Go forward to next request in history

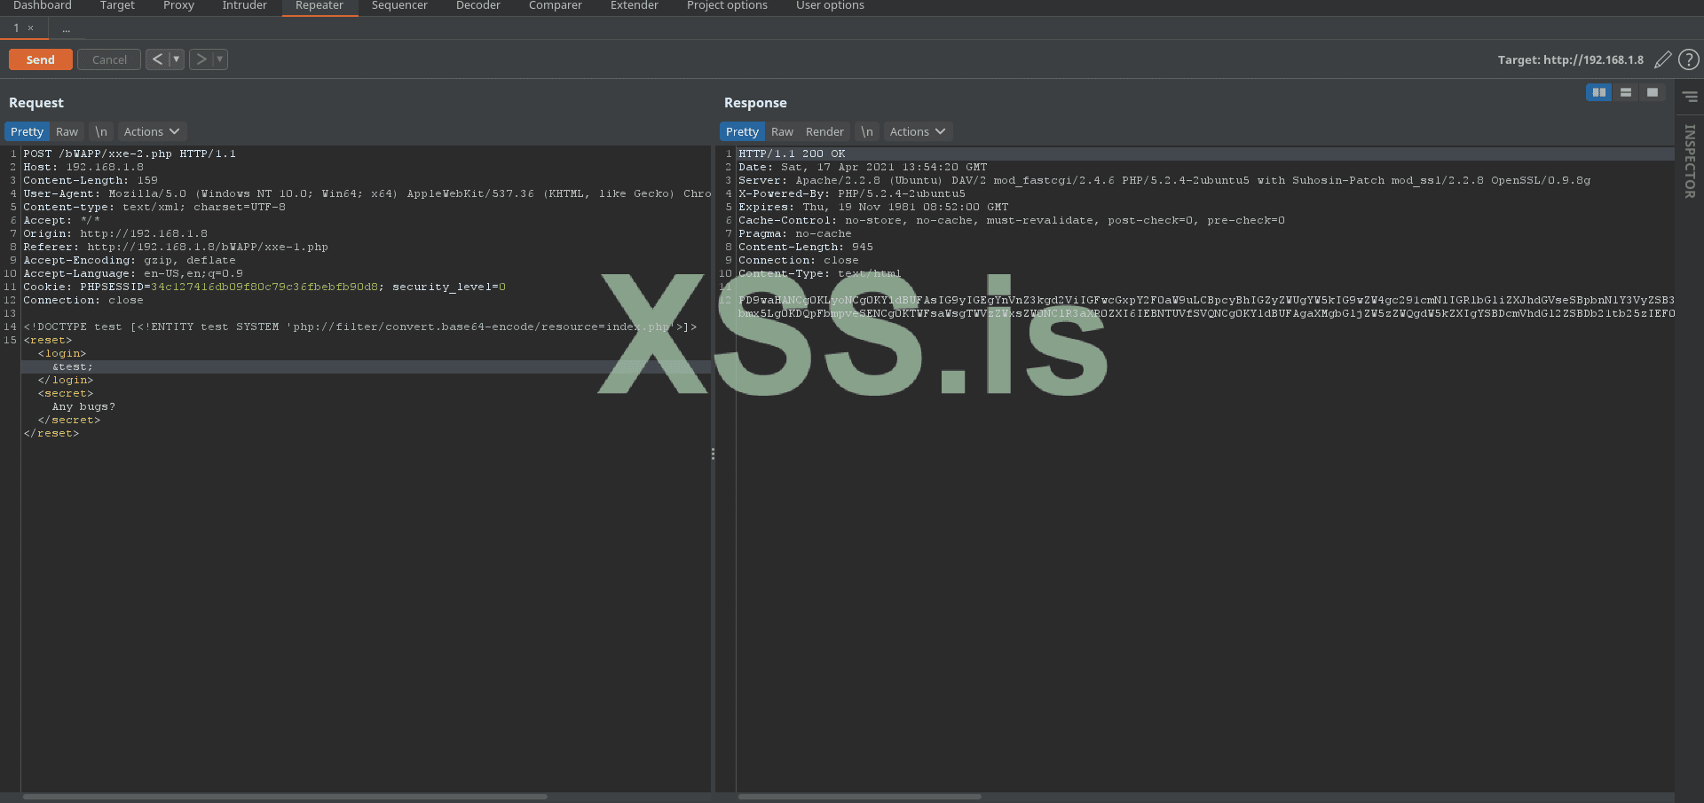(201, 59)
